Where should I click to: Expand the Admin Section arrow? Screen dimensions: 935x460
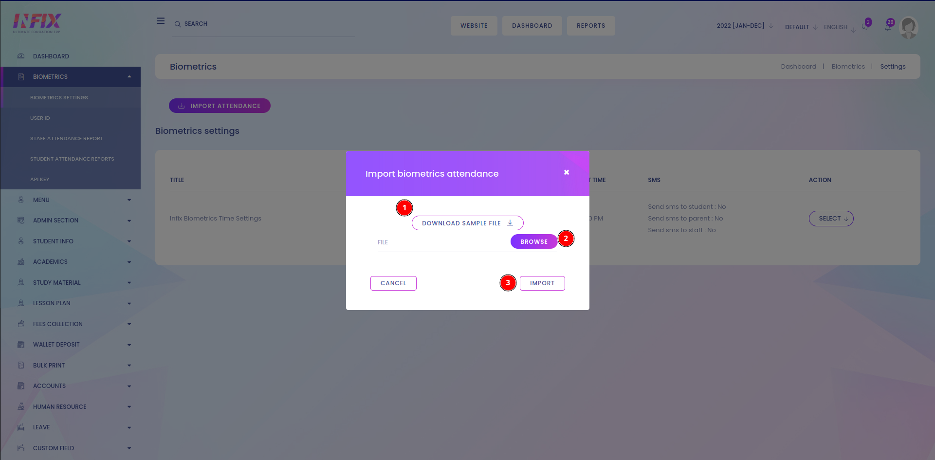click(x=129, y=221)
